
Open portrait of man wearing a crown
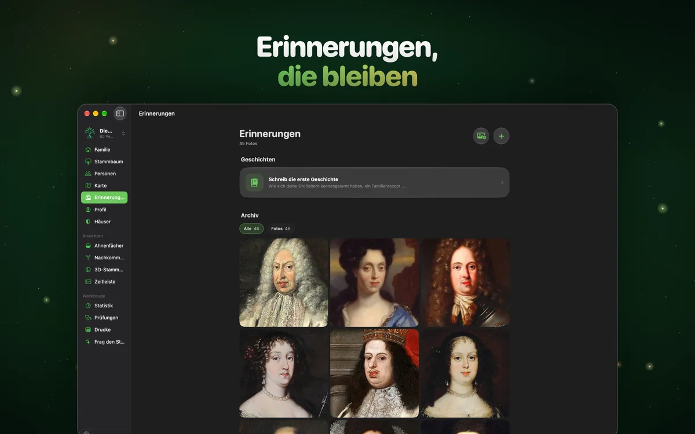374,373
